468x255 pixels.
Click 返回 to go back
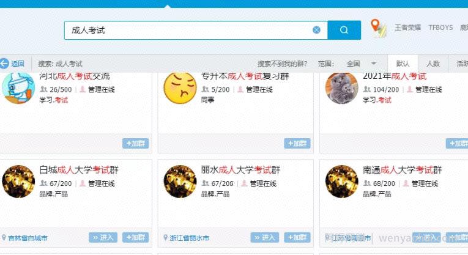pos(18,64)
